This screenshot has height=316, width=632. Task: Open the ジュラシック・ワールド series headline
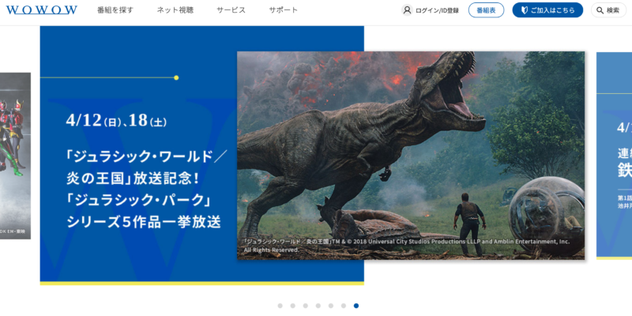tap(147, 189)
